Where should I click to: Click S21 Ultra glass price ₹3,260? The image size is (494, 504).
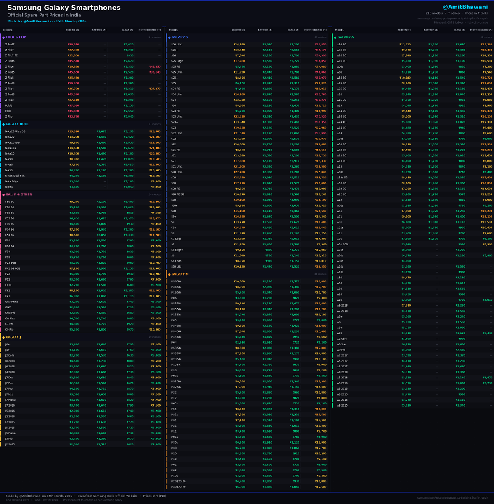click(x=294, y=167)
